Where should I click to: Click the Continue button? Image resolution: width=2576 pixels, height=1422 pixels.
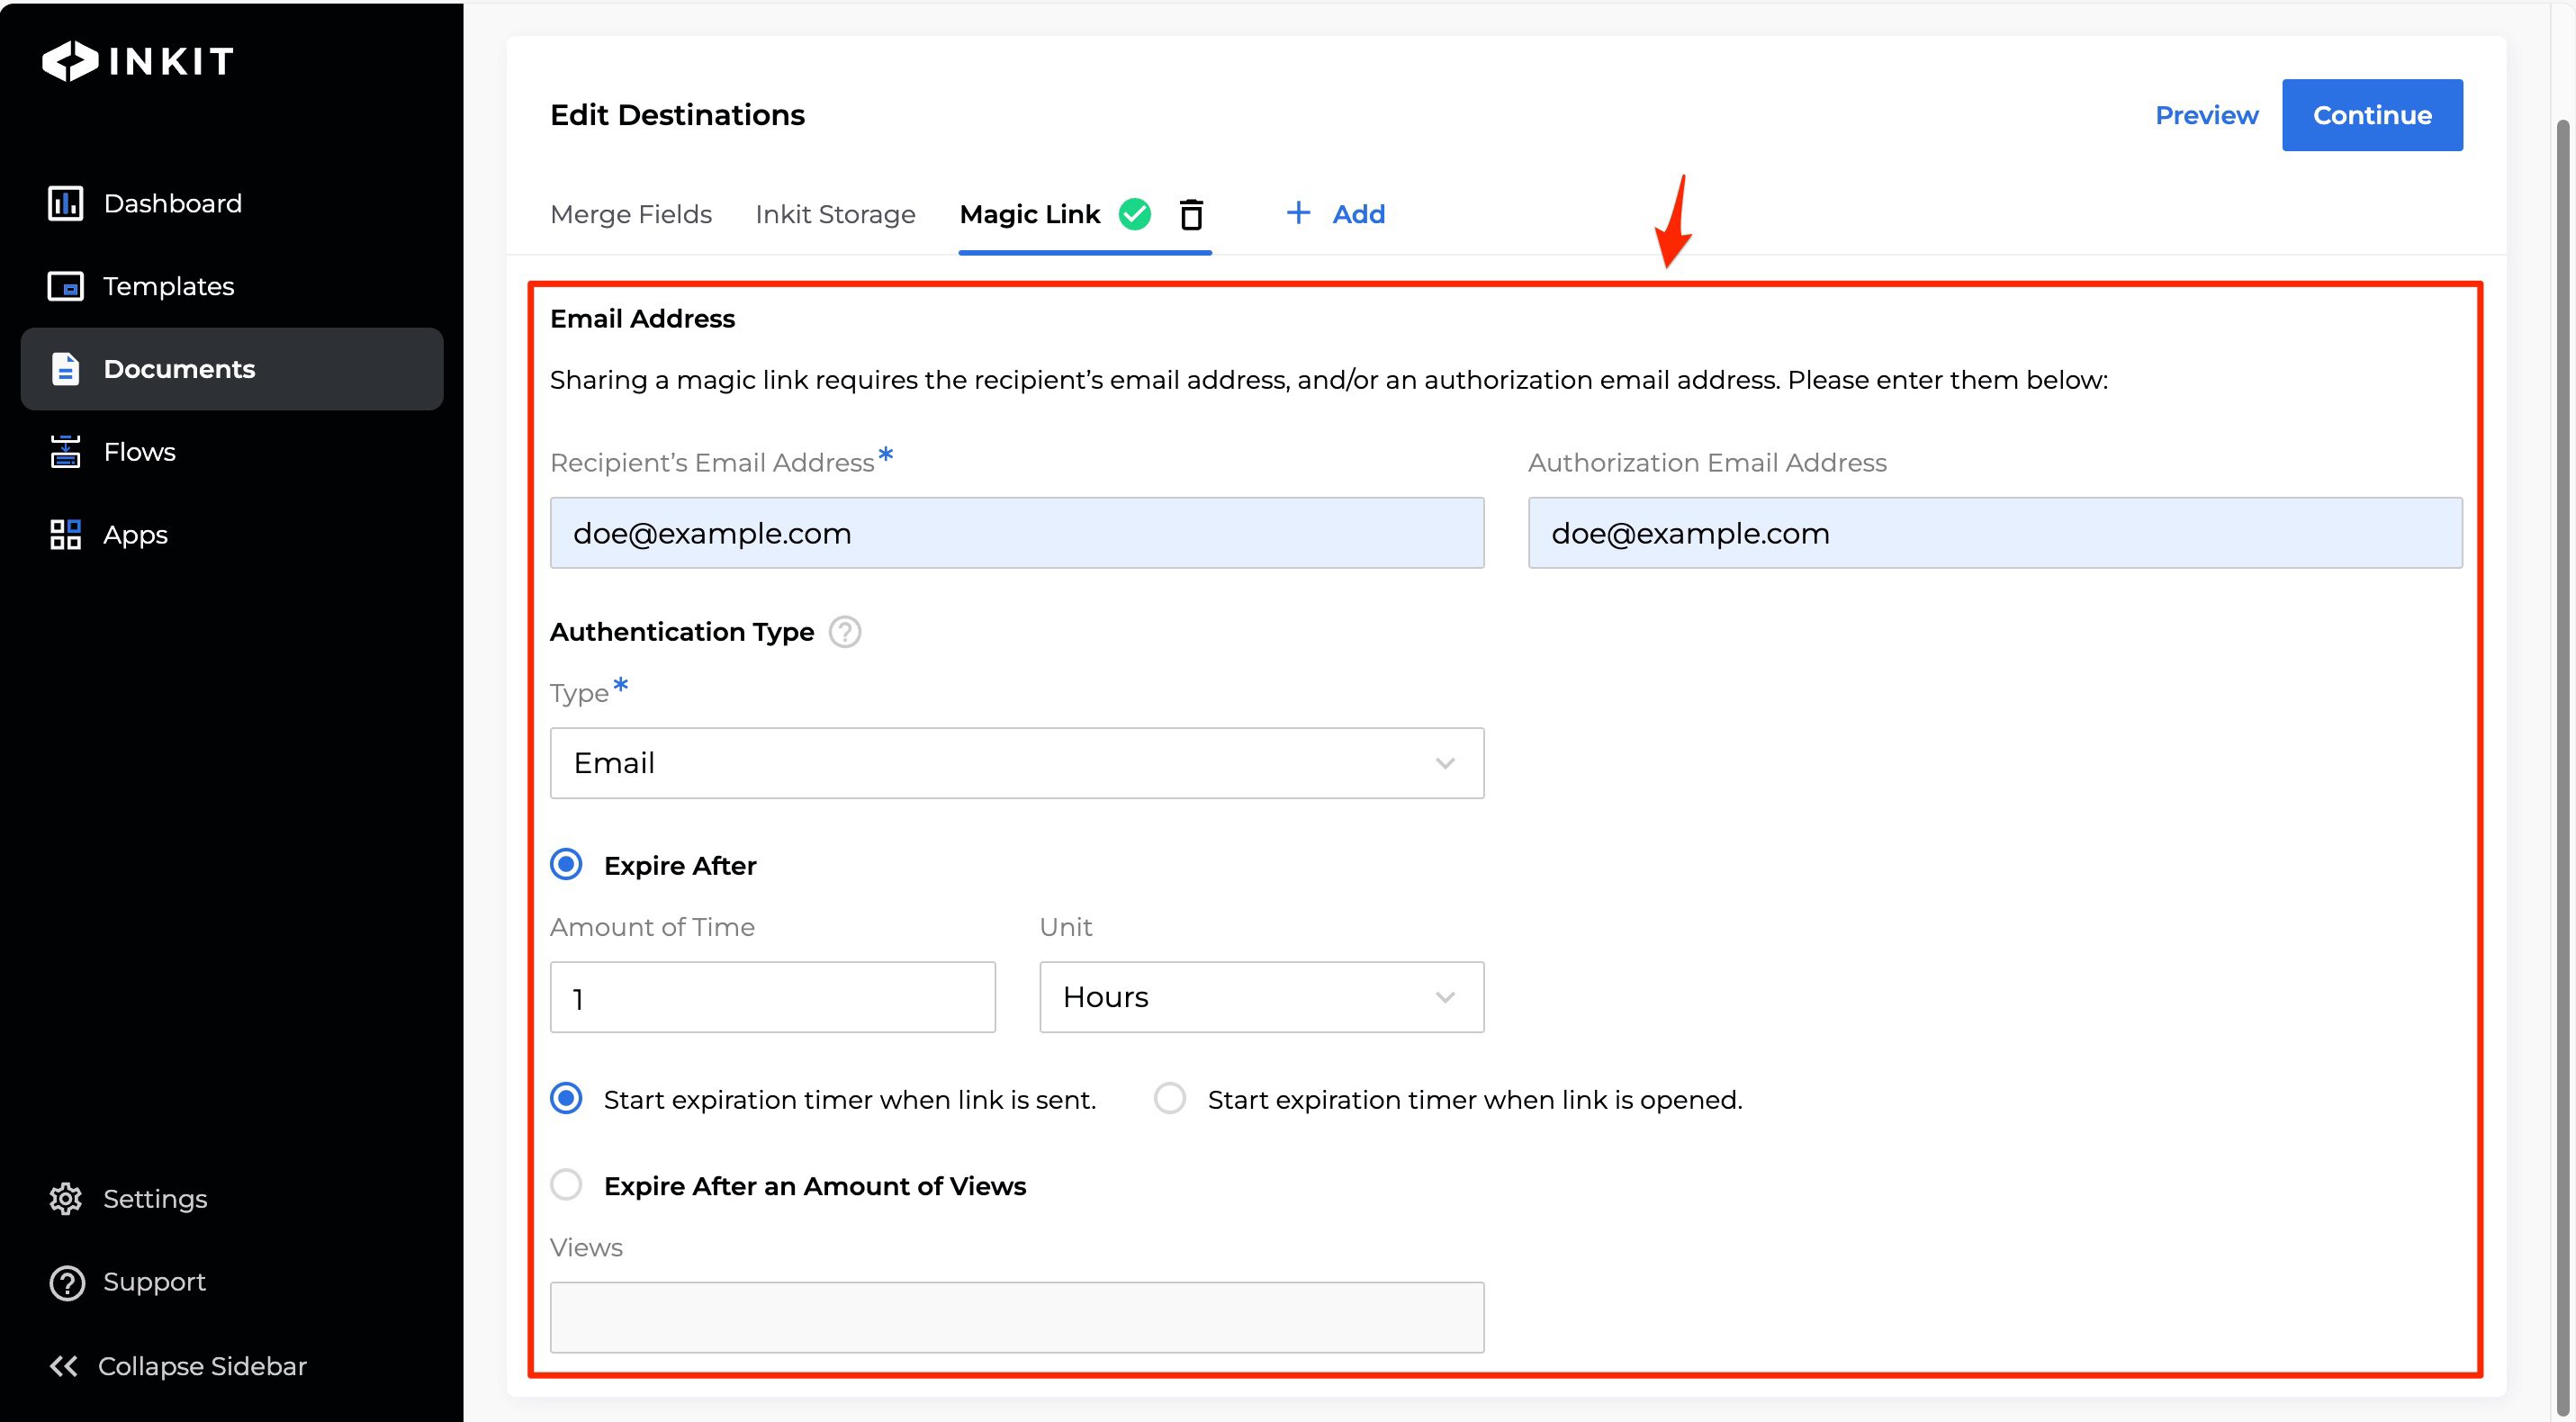[2372, 115]
